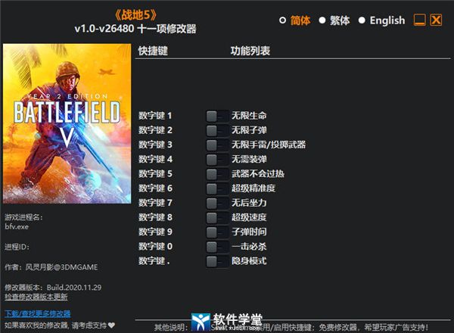454x333 pixels.
Task: Open the 下载/查找更多修改器 link
Action: [x=38, y=313]
